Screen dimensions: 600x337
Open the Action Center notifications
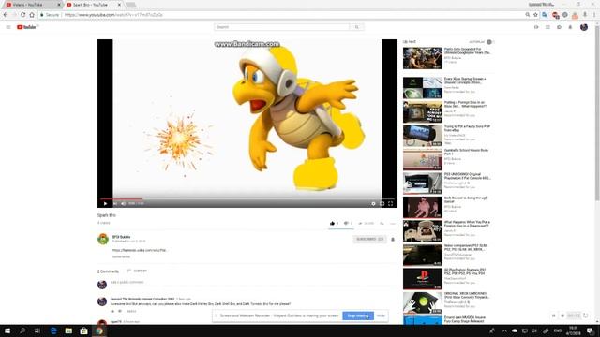[x=591, y=330]
